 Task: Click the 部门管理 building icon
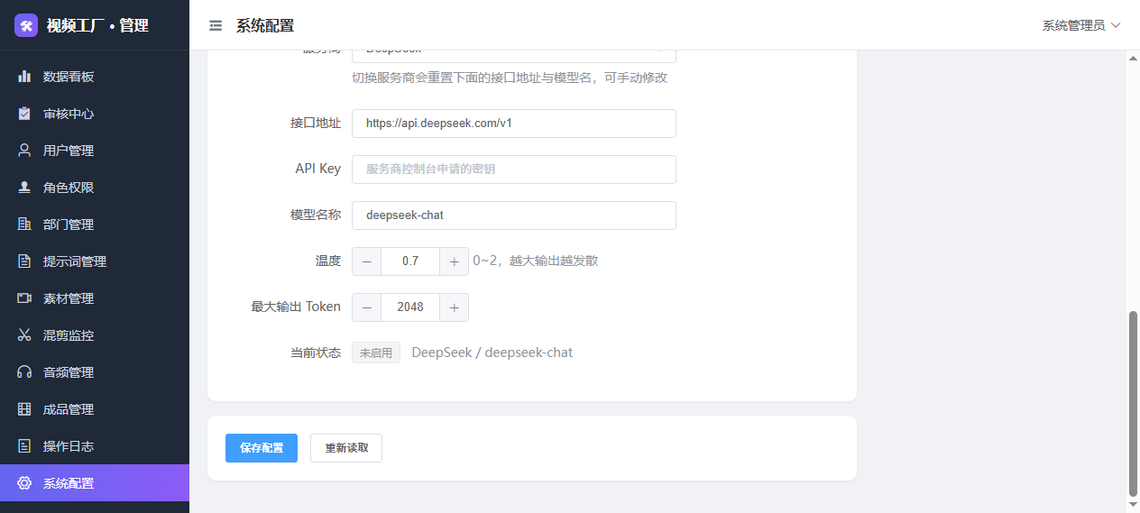[x=24, y=224]
